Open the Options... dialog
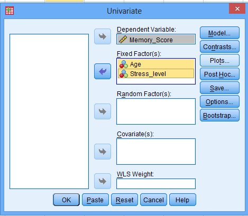This screenshot has width=248, height=216. tap(219, 101)
